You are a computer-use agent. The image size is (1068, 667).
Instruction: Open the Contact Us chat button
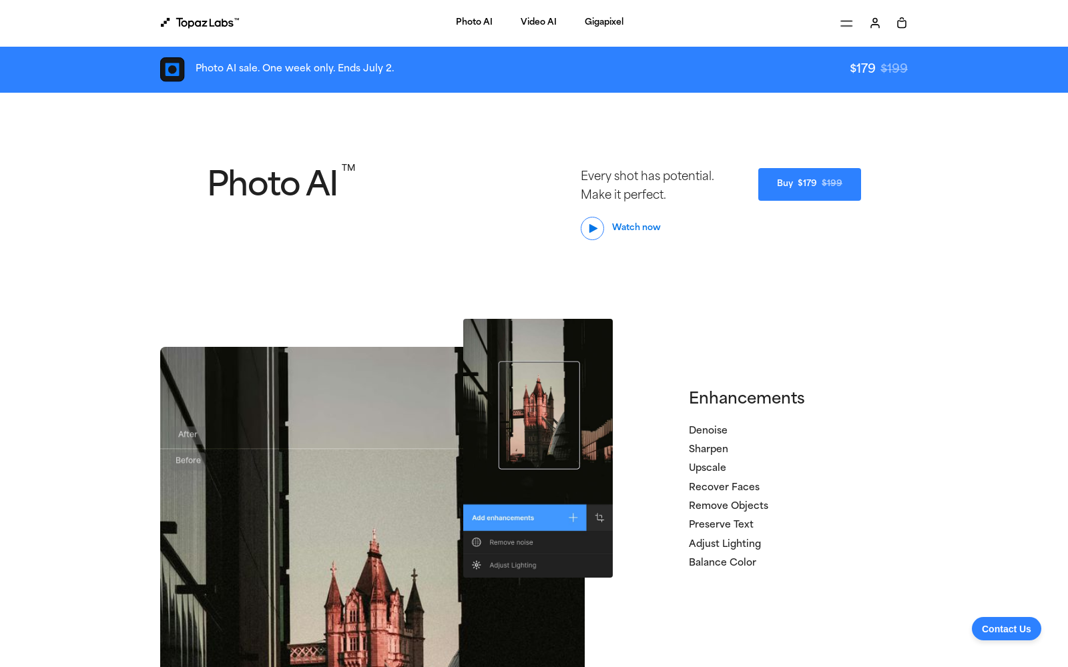(1007, 629)
